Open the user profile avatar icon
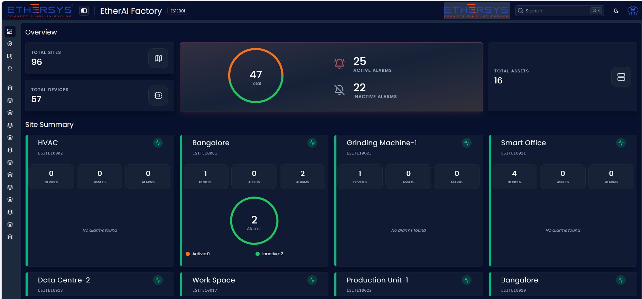This screenshot has height=299, width=642. point(633,11)
